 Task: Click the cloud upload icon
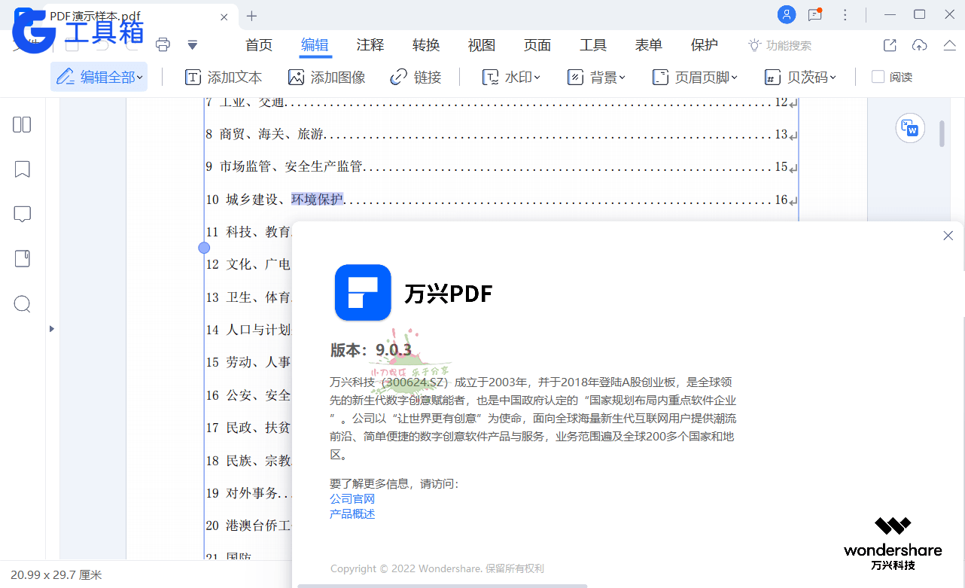tap(919, 45)
